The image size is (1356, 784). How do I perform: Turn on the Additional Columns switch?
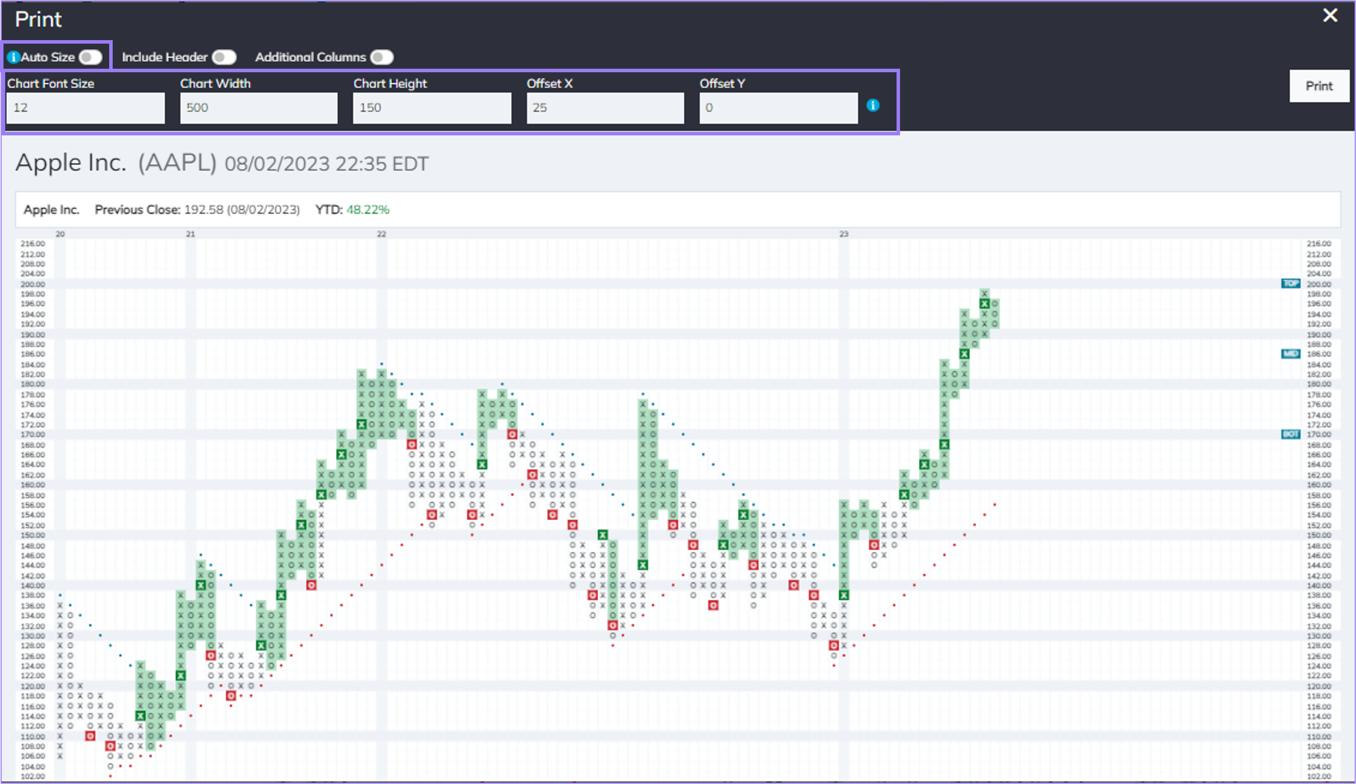pos(382,57)
